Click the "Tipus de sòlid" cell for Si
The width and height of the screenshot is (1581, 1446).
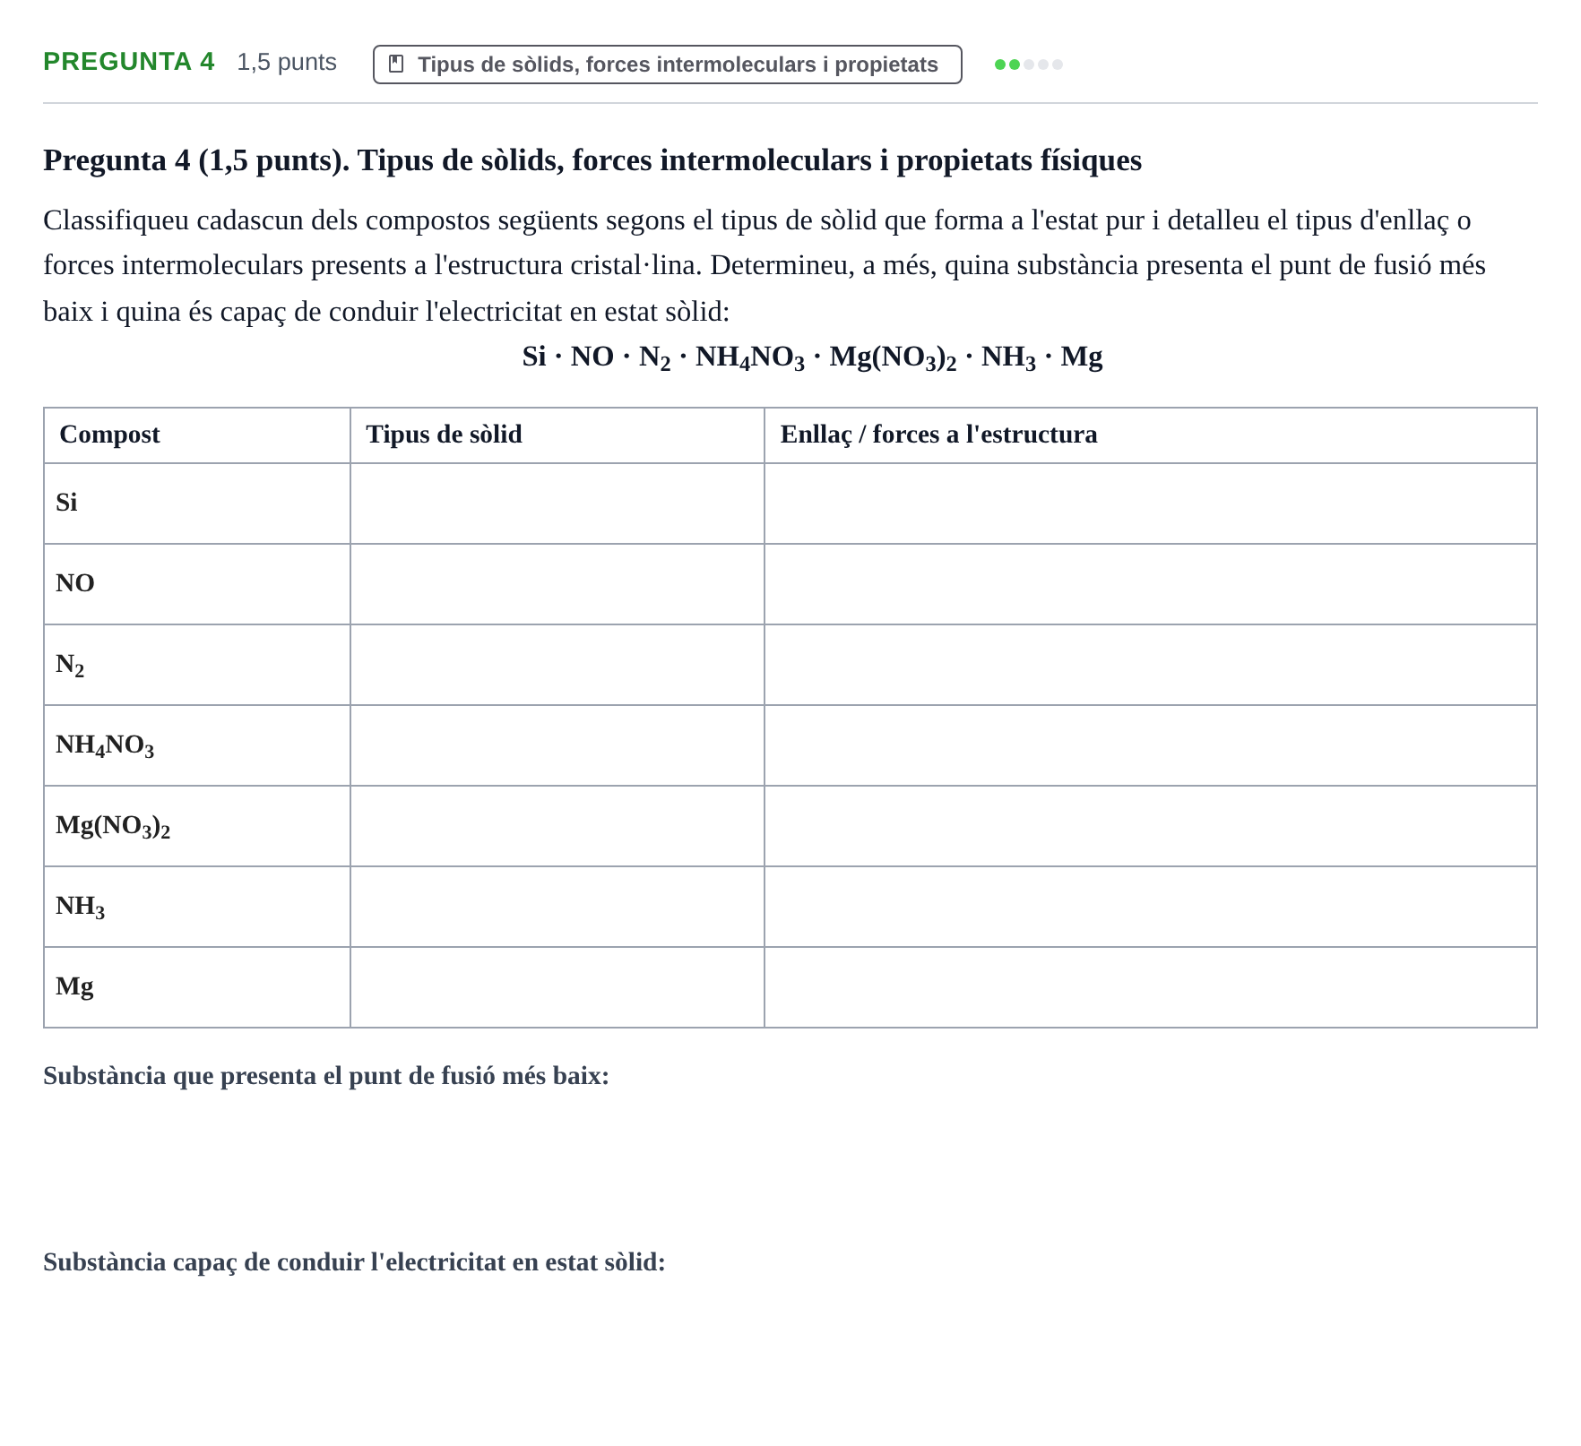(557, 504)
